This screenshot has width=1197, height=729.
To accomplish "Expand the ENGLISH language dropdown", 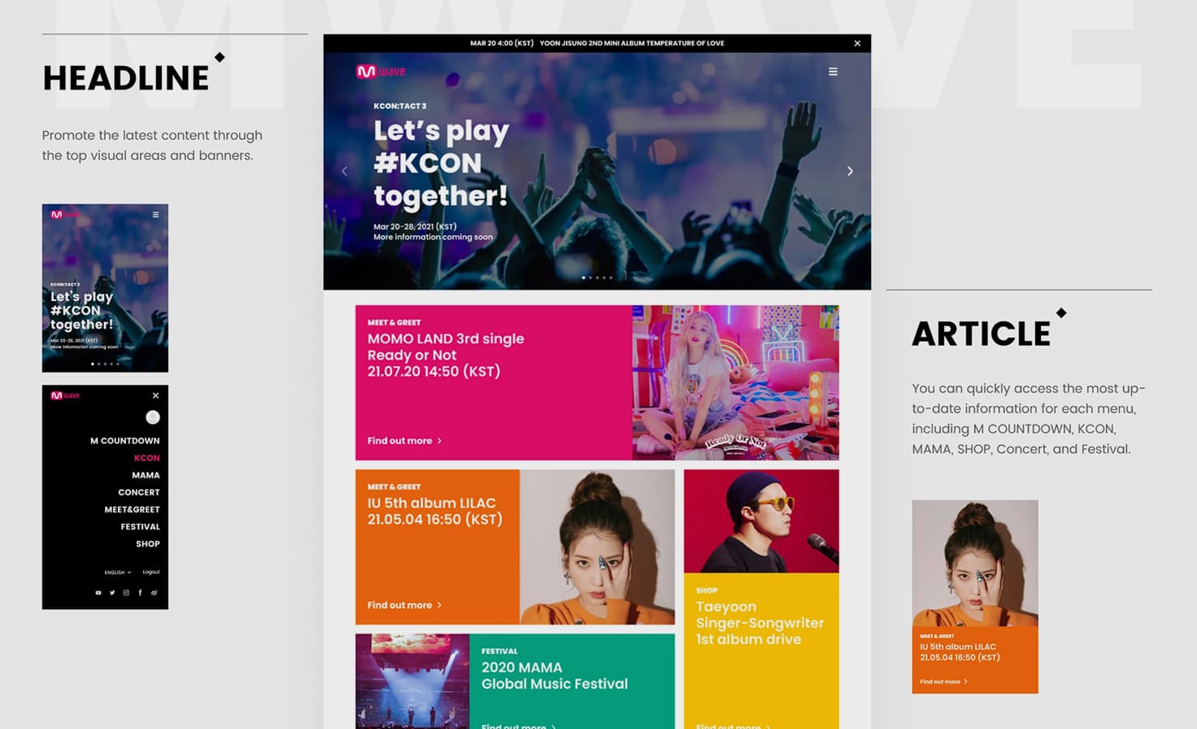I will [117, 572].
